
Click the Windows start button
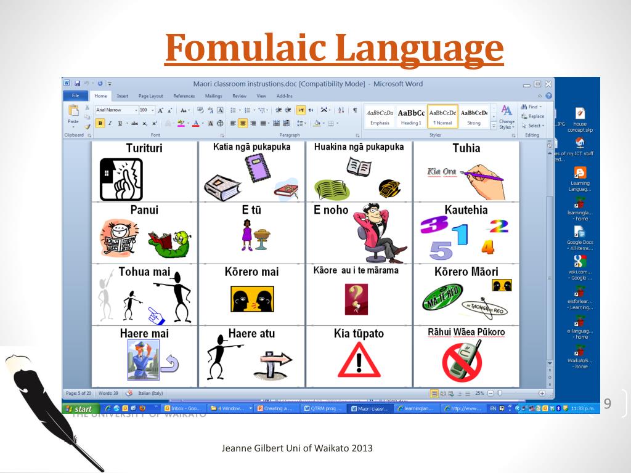(80, 409)
